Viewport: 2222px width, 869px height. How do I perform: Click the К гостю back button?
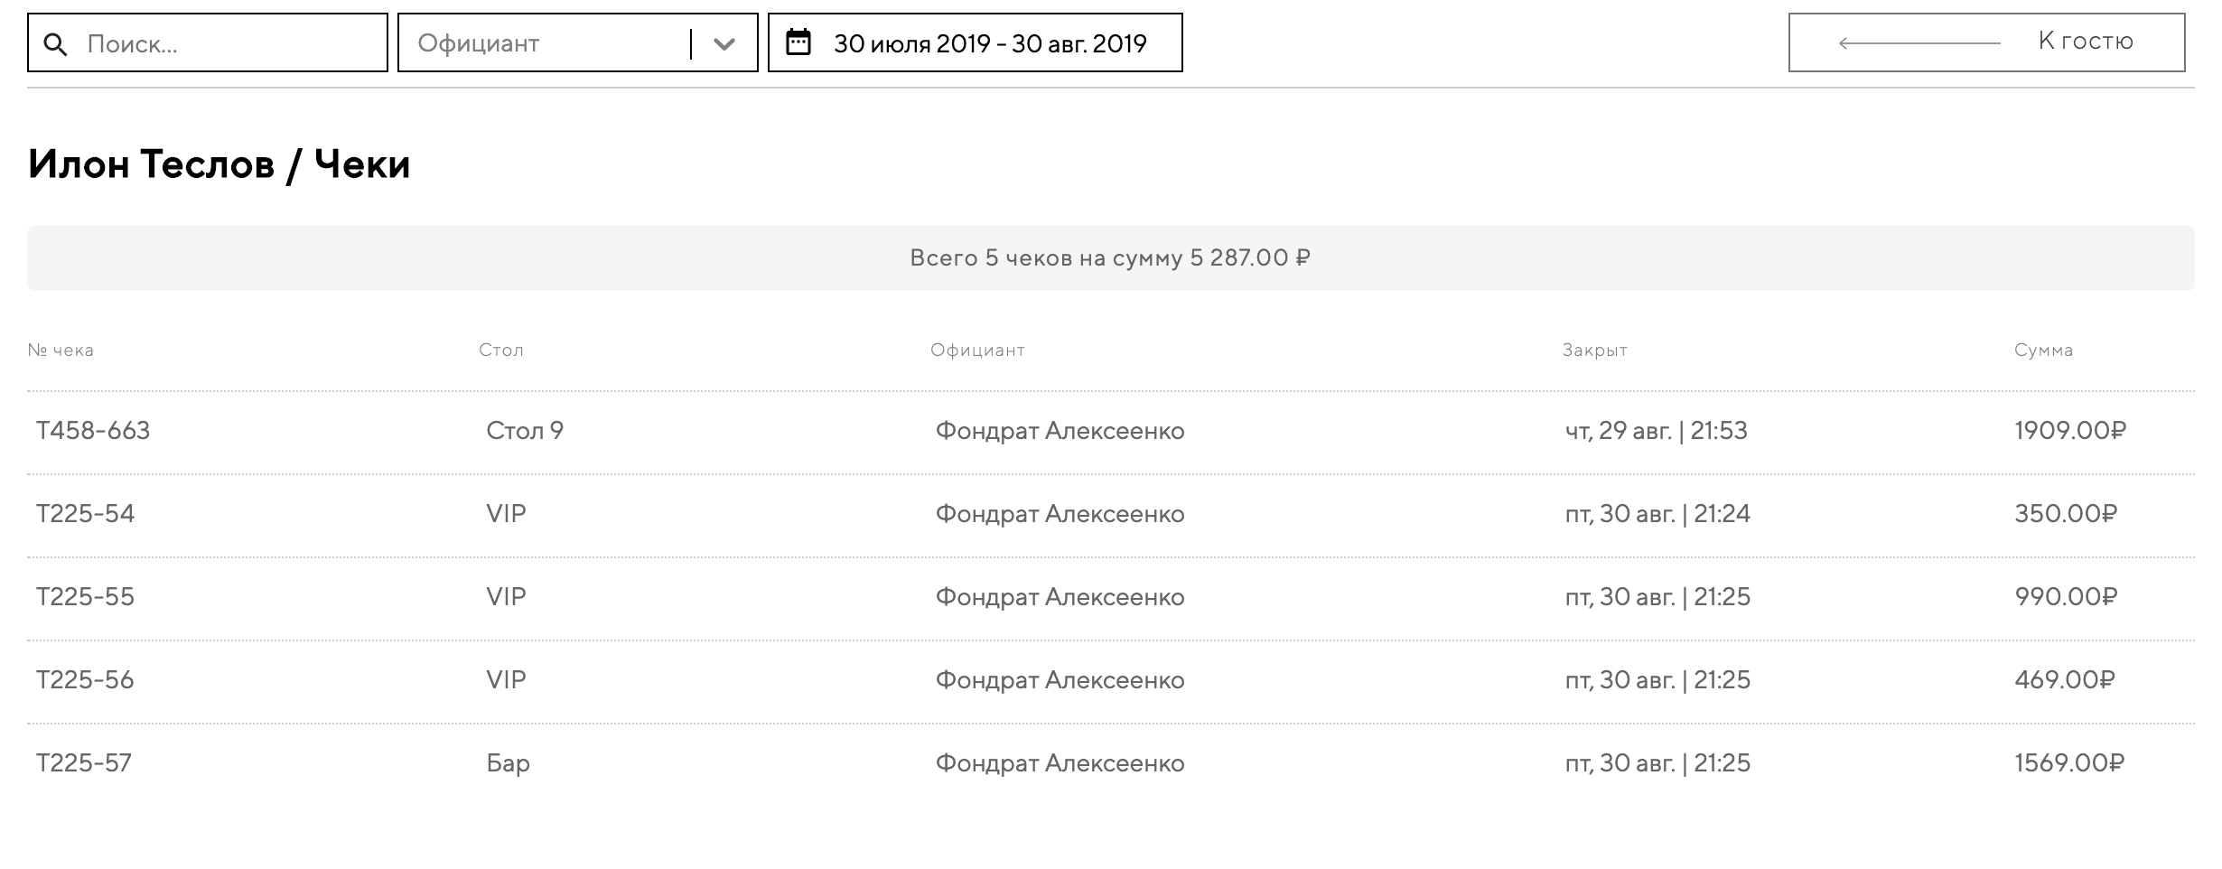pos(1986,42)
